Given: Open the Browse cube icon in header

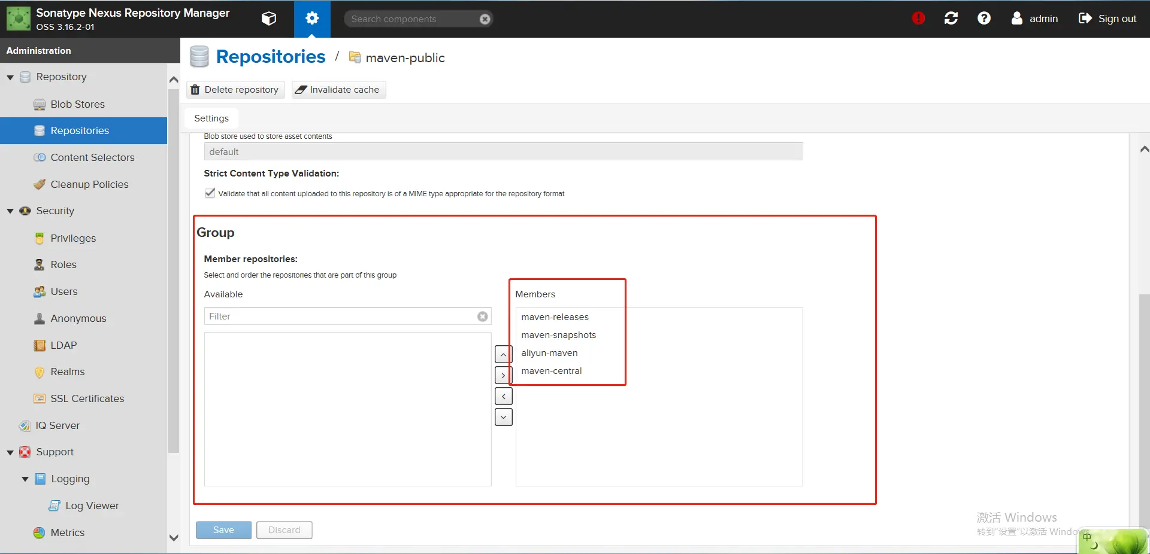Looking at the screenshot, I should pos(269,19).
